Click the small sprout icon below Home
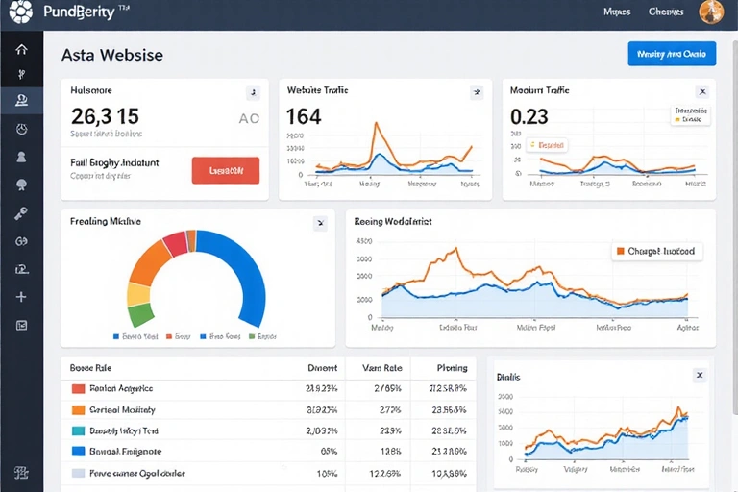 (21, 74)
